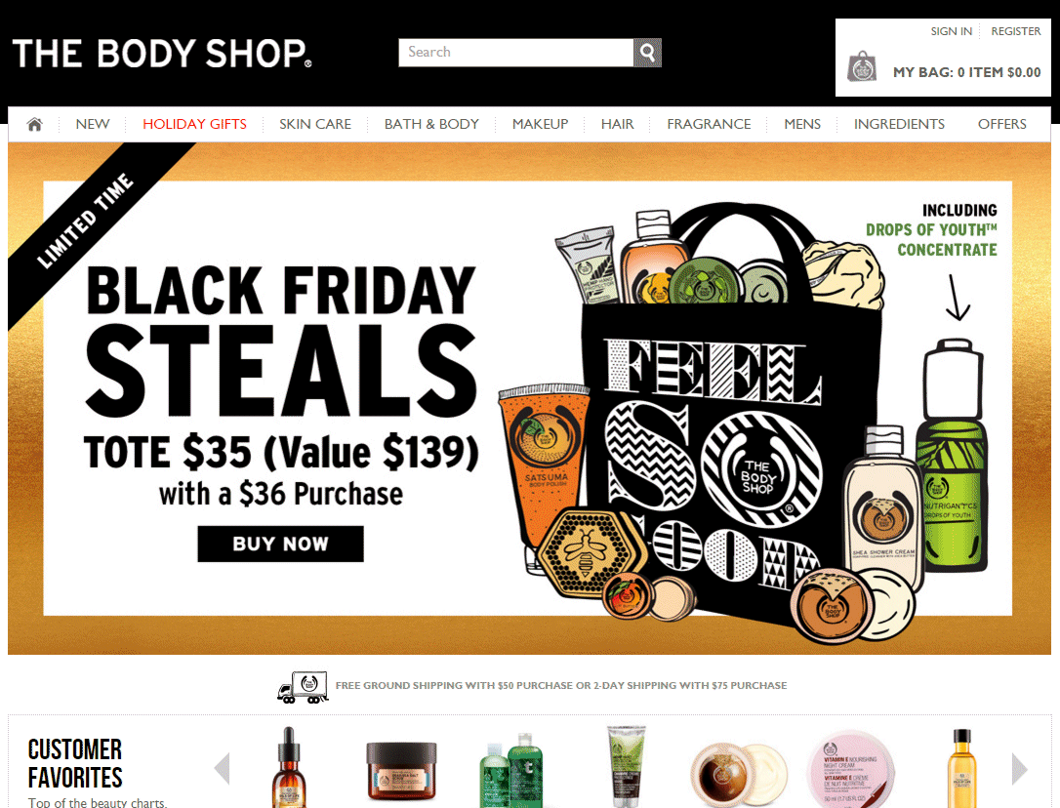Click the Sign In link
1060x808 pixels.
pyautogui.click(x=951, y=31)
